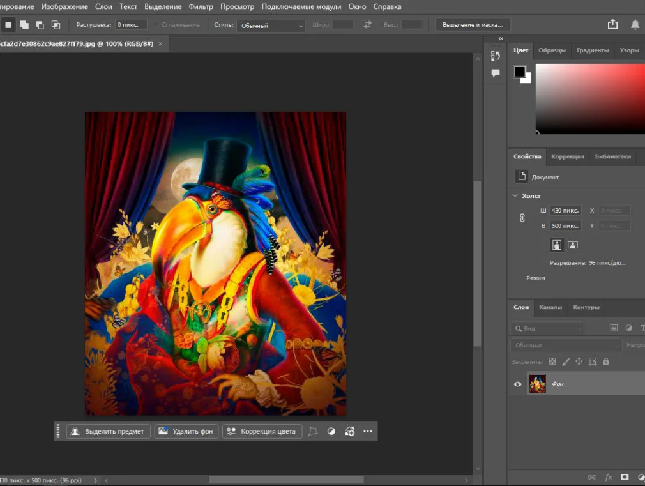The height and width of the screenshot is (486, 645).
Task: Click the layer effects fx icon
Action: point(609,477)
